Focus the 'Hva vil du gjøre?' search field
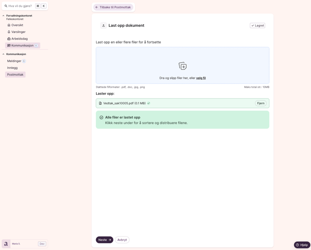The image size is (311, 250). pyautogui.click(x=20, y=6)
